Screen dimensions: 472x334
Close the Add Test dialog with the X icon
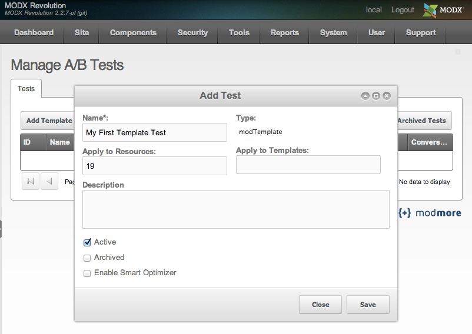pyautogui.click(x=387, y=96)
